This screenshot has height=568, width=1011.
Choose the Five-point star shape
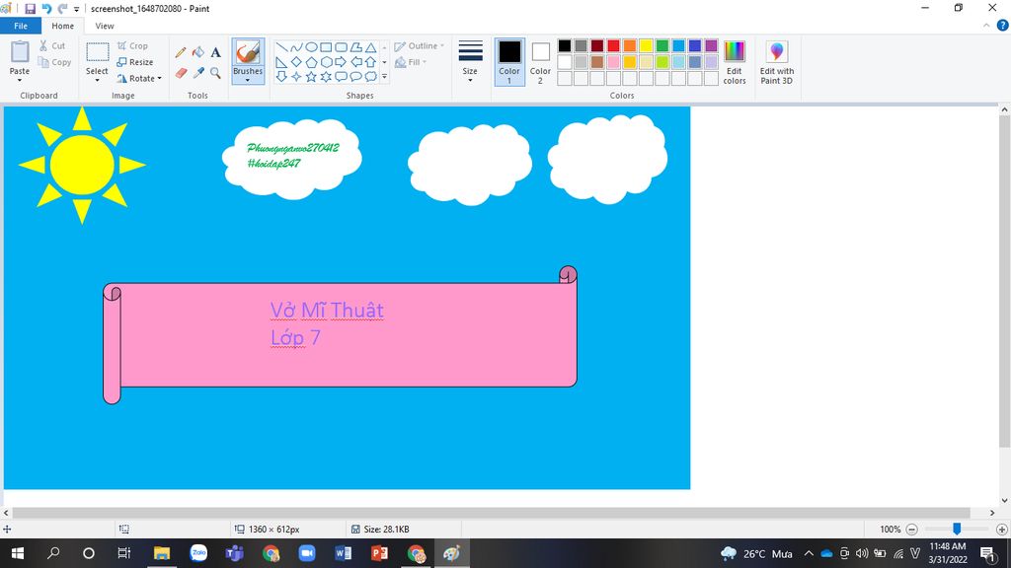311,77
